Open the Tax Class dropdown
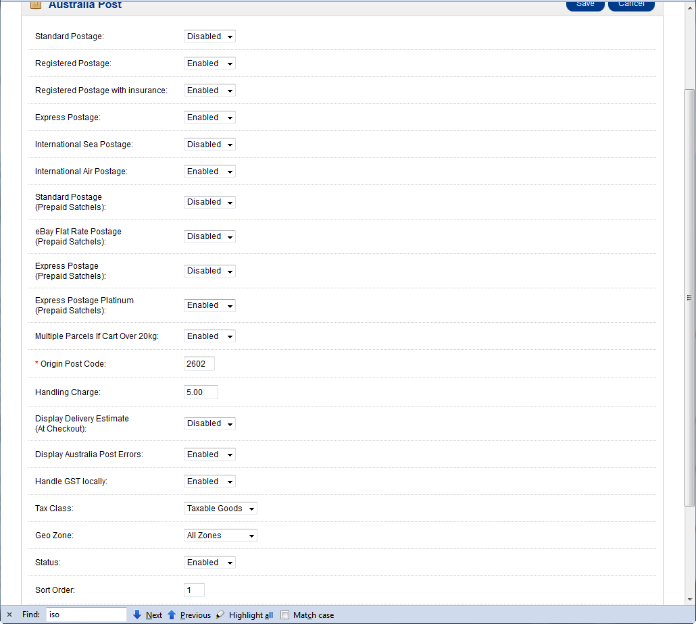 tap(220, 509)
